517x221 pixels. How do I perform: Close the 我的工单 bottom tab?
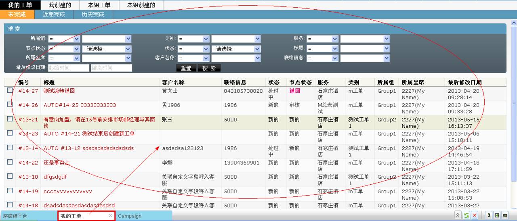pos(110,216)
